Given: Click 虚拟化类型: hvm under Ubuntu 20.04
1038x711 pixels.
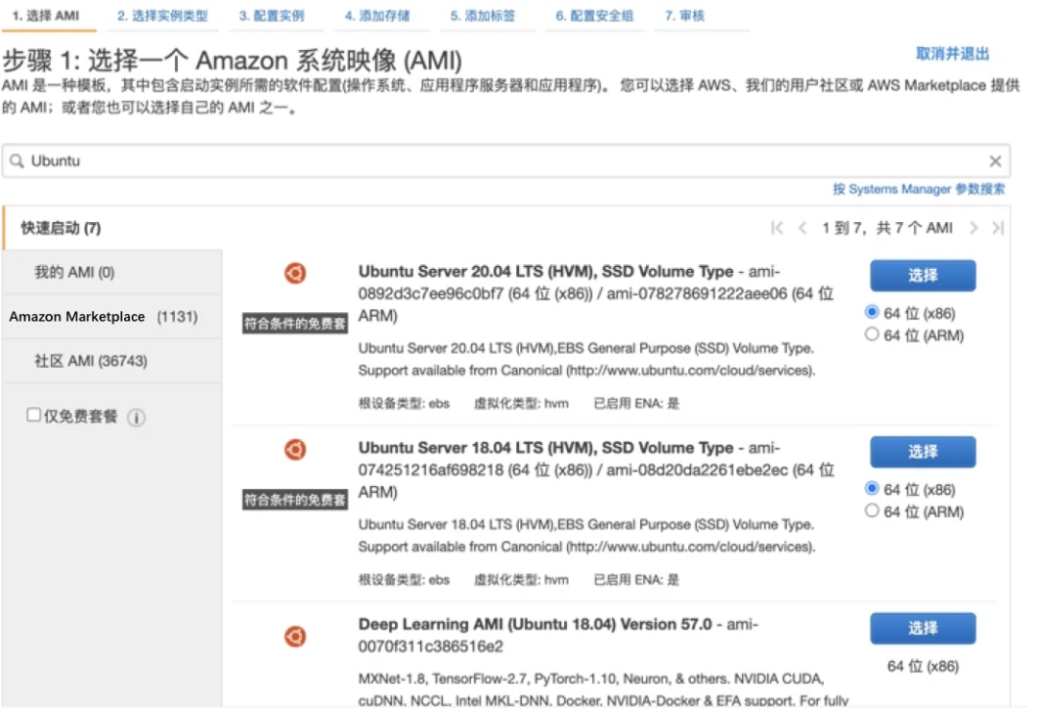Looking at the screenshot, I should 521,404.
